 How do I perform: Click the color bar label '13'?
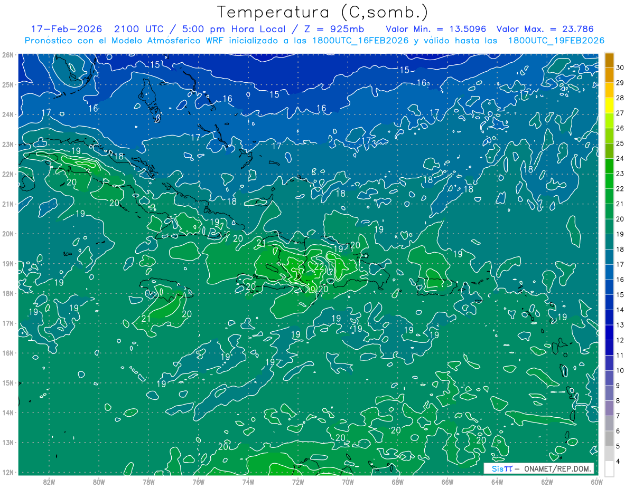[x=620, y=325]
